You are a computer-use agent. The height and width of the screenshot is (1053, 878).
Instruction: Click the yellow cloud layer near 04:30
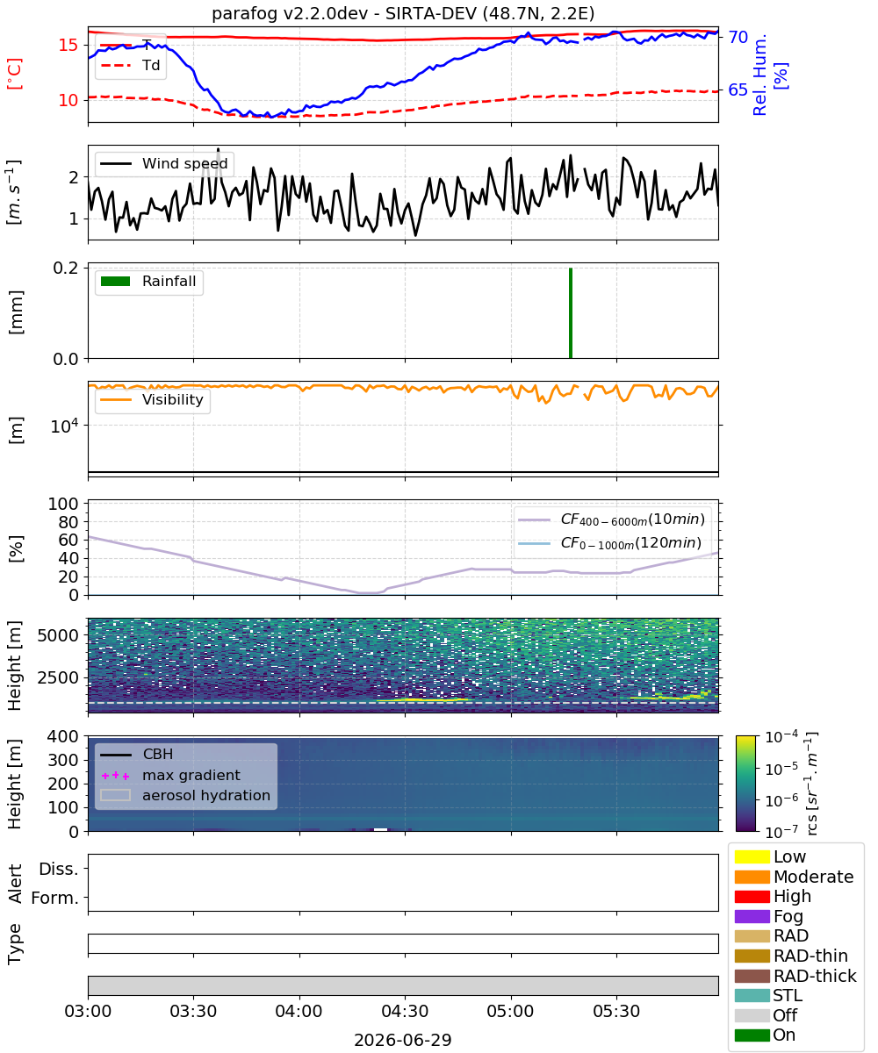(x=421, y=700)
